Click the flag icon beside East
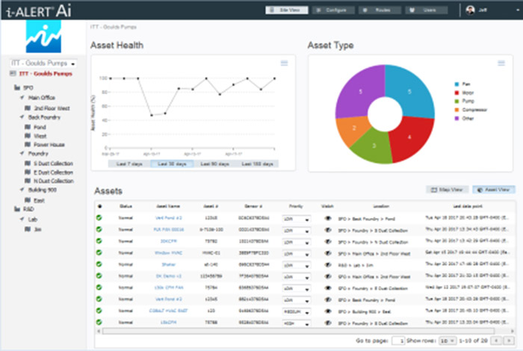Screen dimensions: 523x351 pyautogui.click(x=28, y=200)
